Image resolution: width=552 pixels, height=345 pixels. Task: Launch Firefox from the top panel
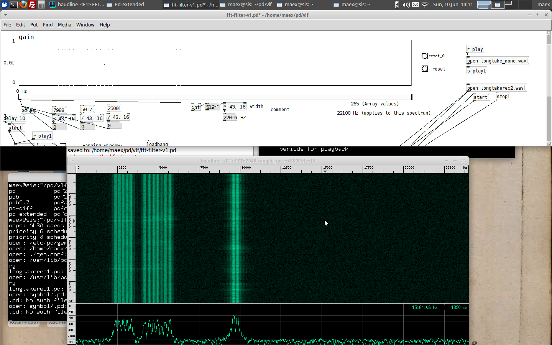click(23, 5)
